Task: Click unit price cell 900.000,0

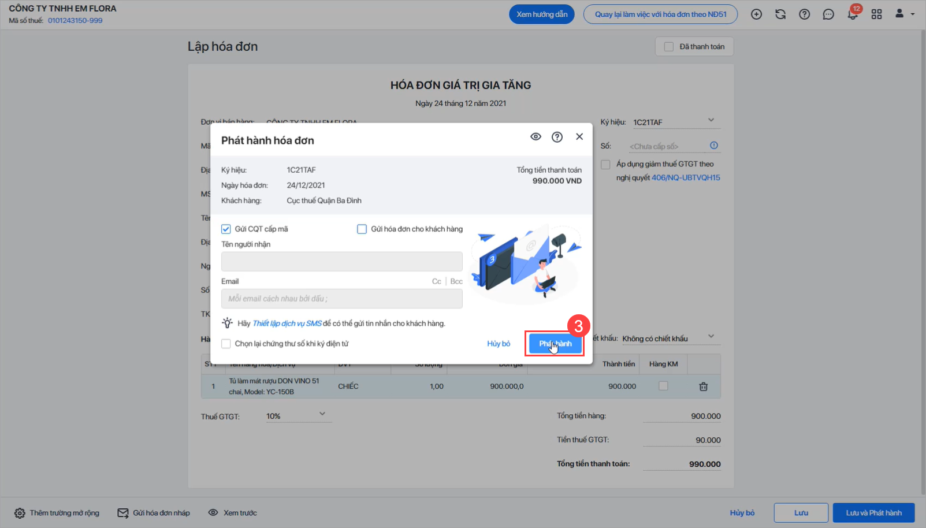Action: [507, 386]
